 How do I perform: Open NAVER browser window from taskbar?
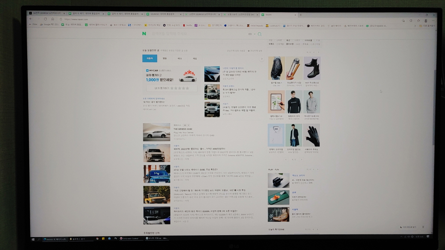click(55, 239)
